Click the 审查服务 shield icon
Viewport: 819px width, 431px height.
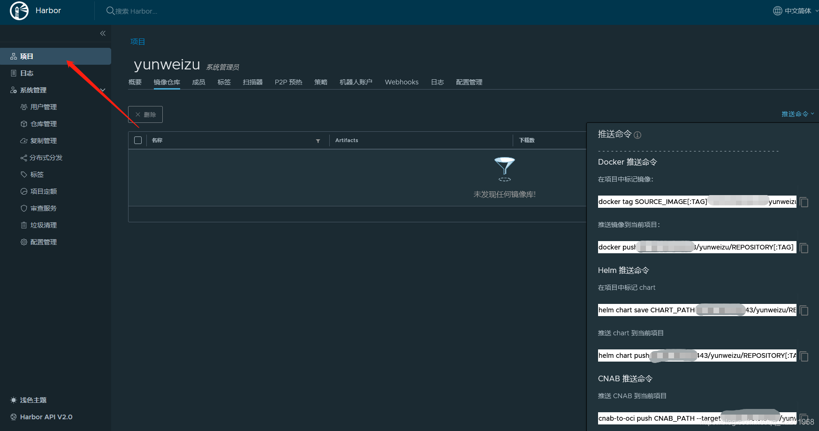click(x=24, y=208)
